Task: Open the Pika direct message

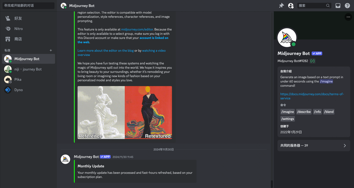Action: (28, 80)
